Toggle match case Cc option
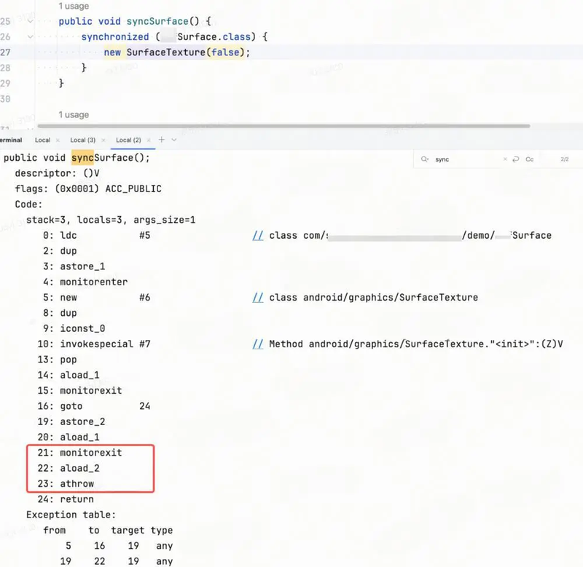The height and width of the screenshot is (567, 583). coord(530,159)
